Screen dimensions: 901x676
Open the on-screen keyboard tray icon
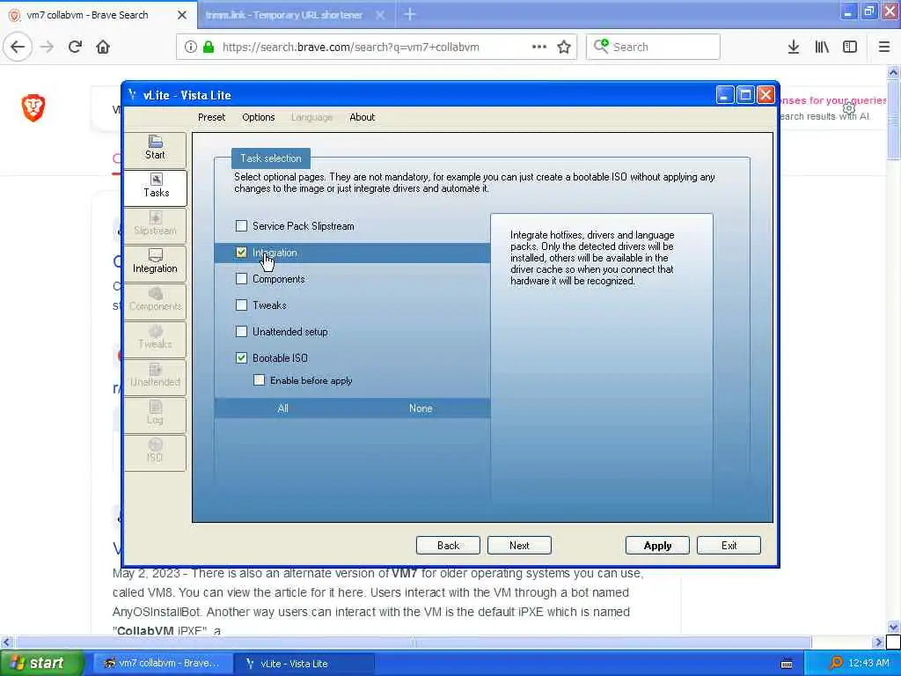click(x=787, y=664)
